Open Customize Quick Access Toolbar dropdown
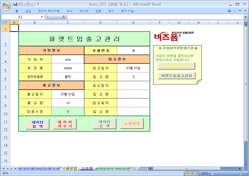This screenshot has height=176, width=249. (x=38, y=4)
